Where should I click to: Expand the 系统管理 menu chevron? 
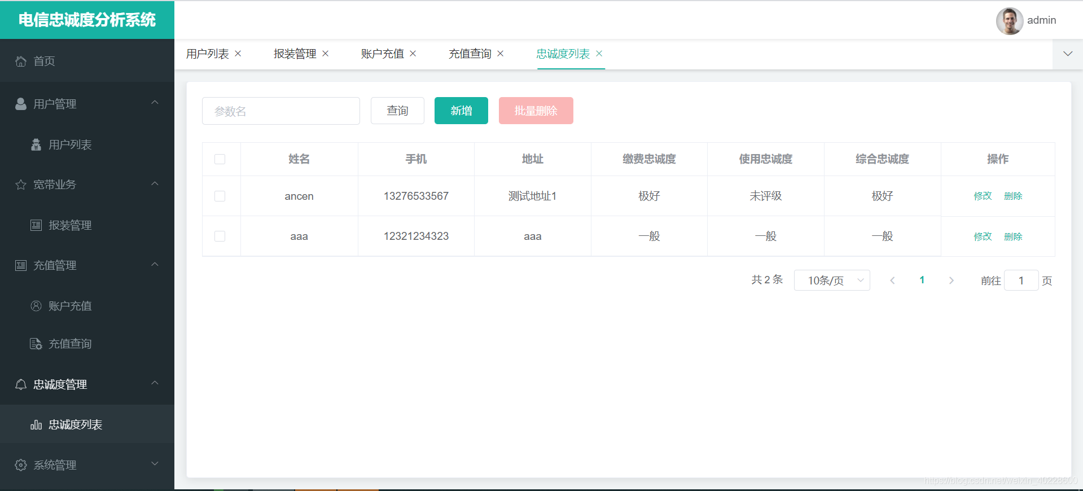155,464
